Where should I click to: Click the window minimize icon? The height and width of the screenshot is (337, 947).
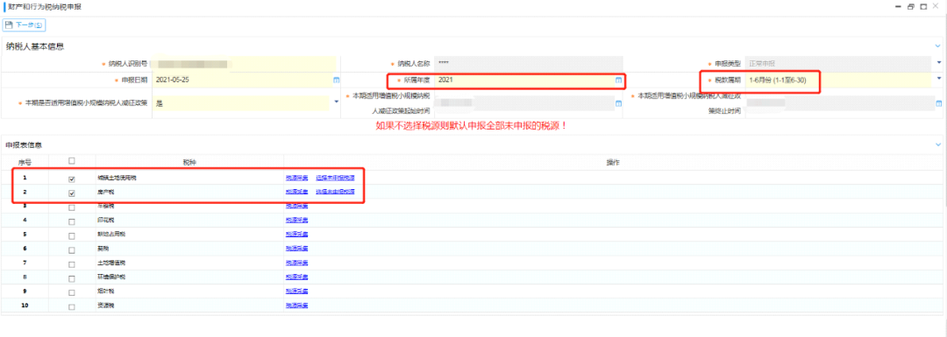pos(899,7)
